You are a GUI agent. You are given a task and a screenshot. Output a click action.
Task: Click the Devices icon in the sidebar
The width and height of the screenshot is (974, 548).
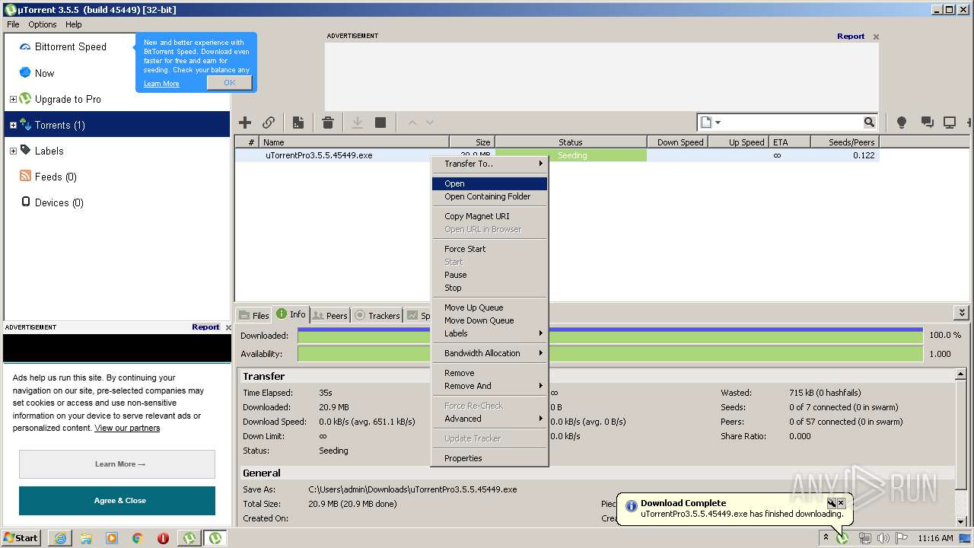25,202
